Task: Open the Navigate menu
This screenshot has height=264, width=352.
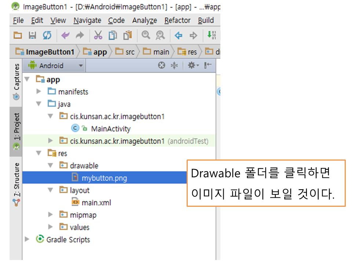Action: [87, 21]
